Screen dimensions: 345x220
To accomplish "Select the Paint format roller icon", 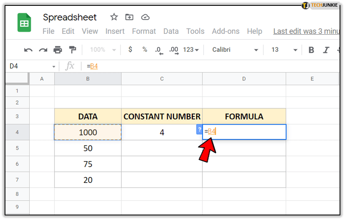I will click(72, 50).
